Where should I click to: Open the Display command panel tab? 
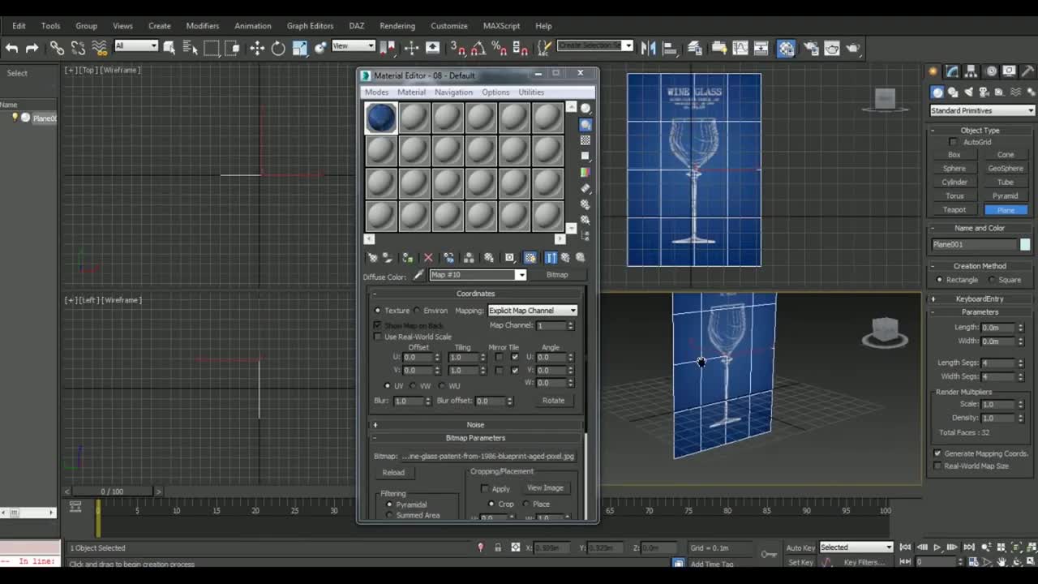coord(1009,71)
